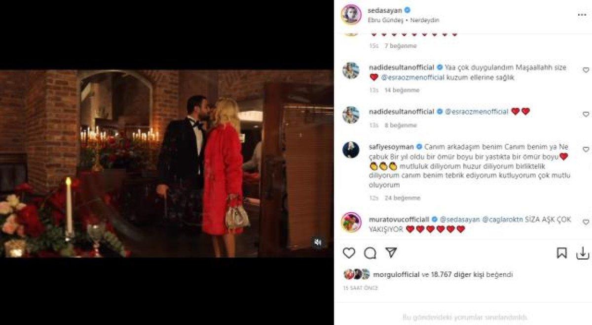This screenshot has height=325, width=592.
Task: Download the post with the arrow icon
Action: 583,253
